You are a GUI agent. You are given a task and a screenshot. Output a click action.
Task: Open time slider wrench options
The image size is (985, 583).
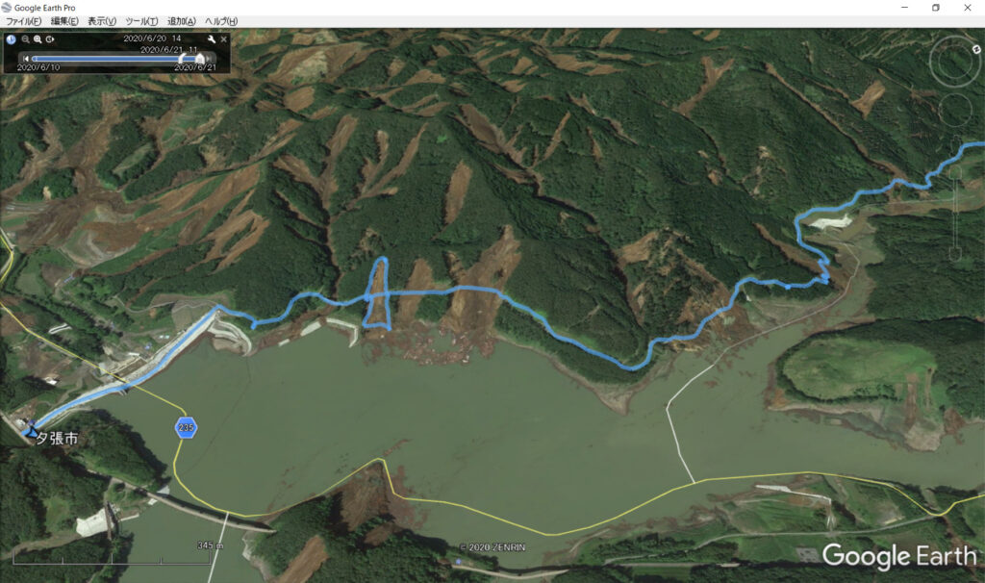(x=211, y=38)
